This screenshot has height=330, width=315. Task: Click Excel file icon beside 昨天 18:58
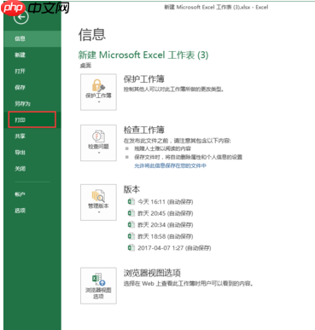tap(131, 236)
